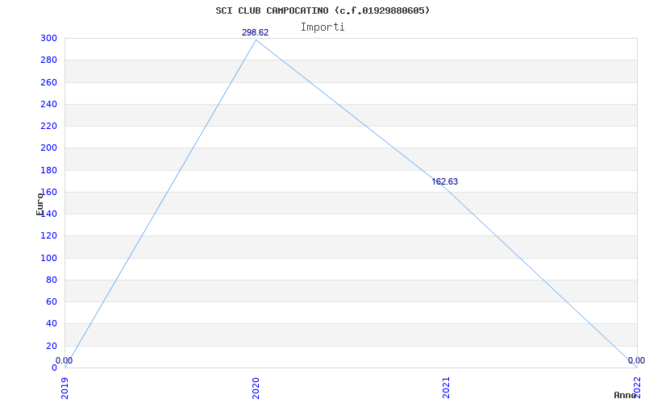The height and width of the screenshot is (403, 645).
Task: Click the 0.00 label at 2019
Action: pyautogui.click(x=64, y=360)
